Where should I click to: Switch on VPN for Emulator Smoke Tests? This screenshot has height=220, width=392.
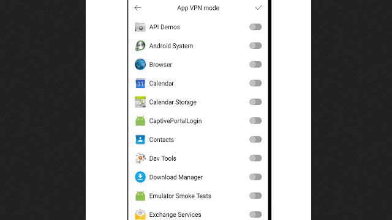[x=255, y=196]
